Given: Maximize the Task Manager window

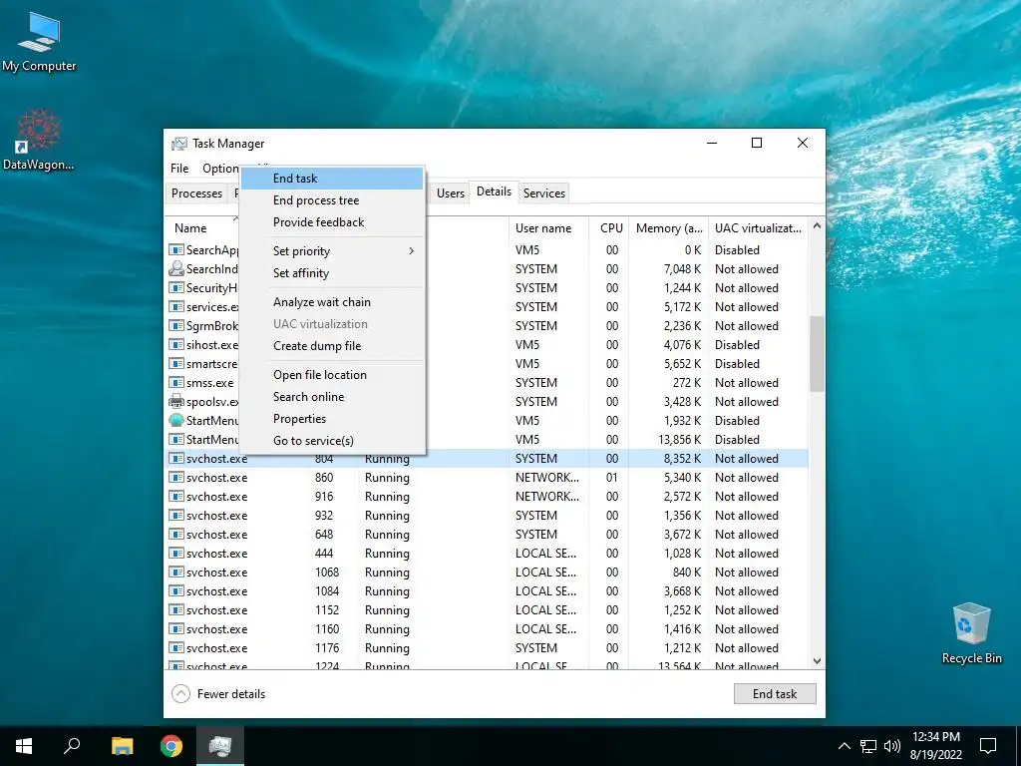Looking at the screenshot, I should (757, 143).
